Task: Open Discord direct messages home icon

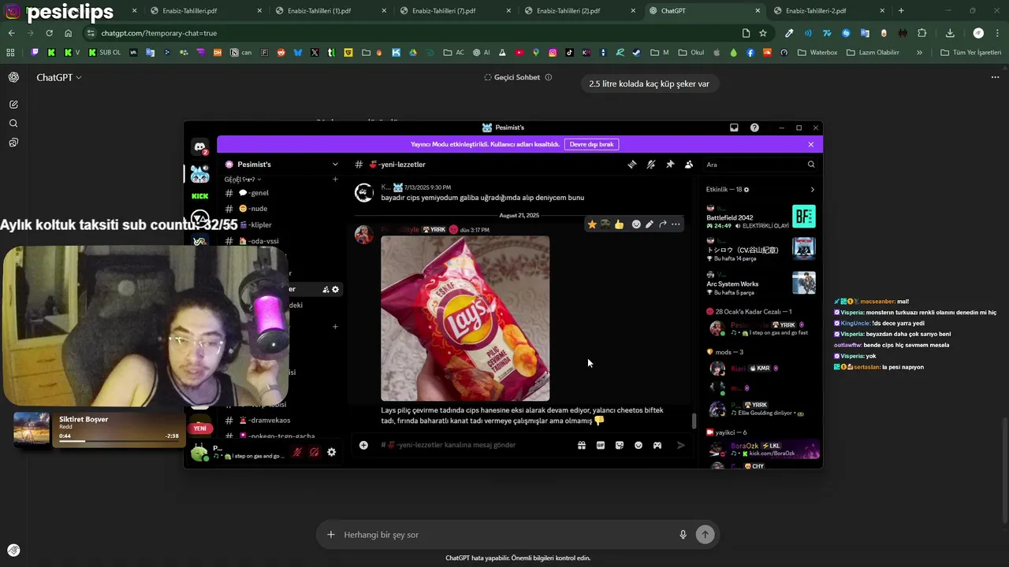Action: pos(199,147)
